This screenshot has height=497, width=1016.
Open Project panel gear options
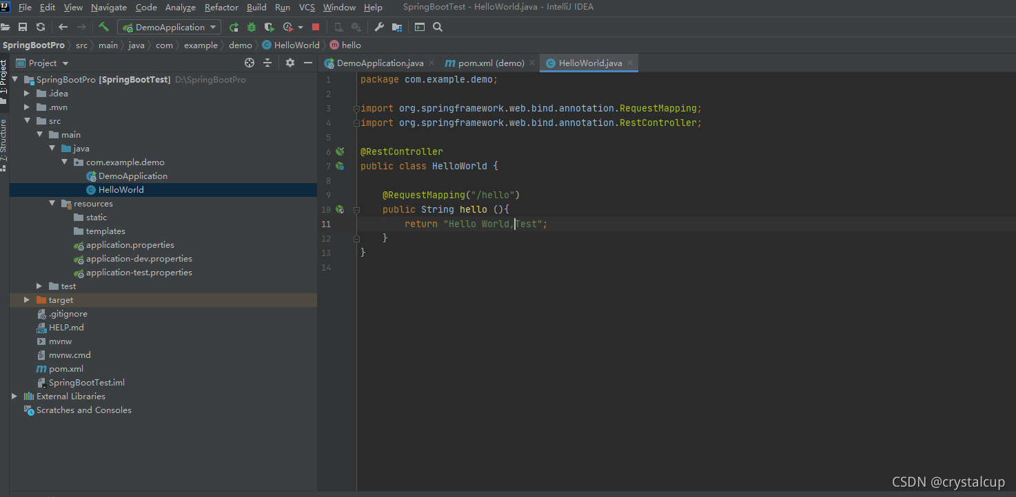click(290, 63)
